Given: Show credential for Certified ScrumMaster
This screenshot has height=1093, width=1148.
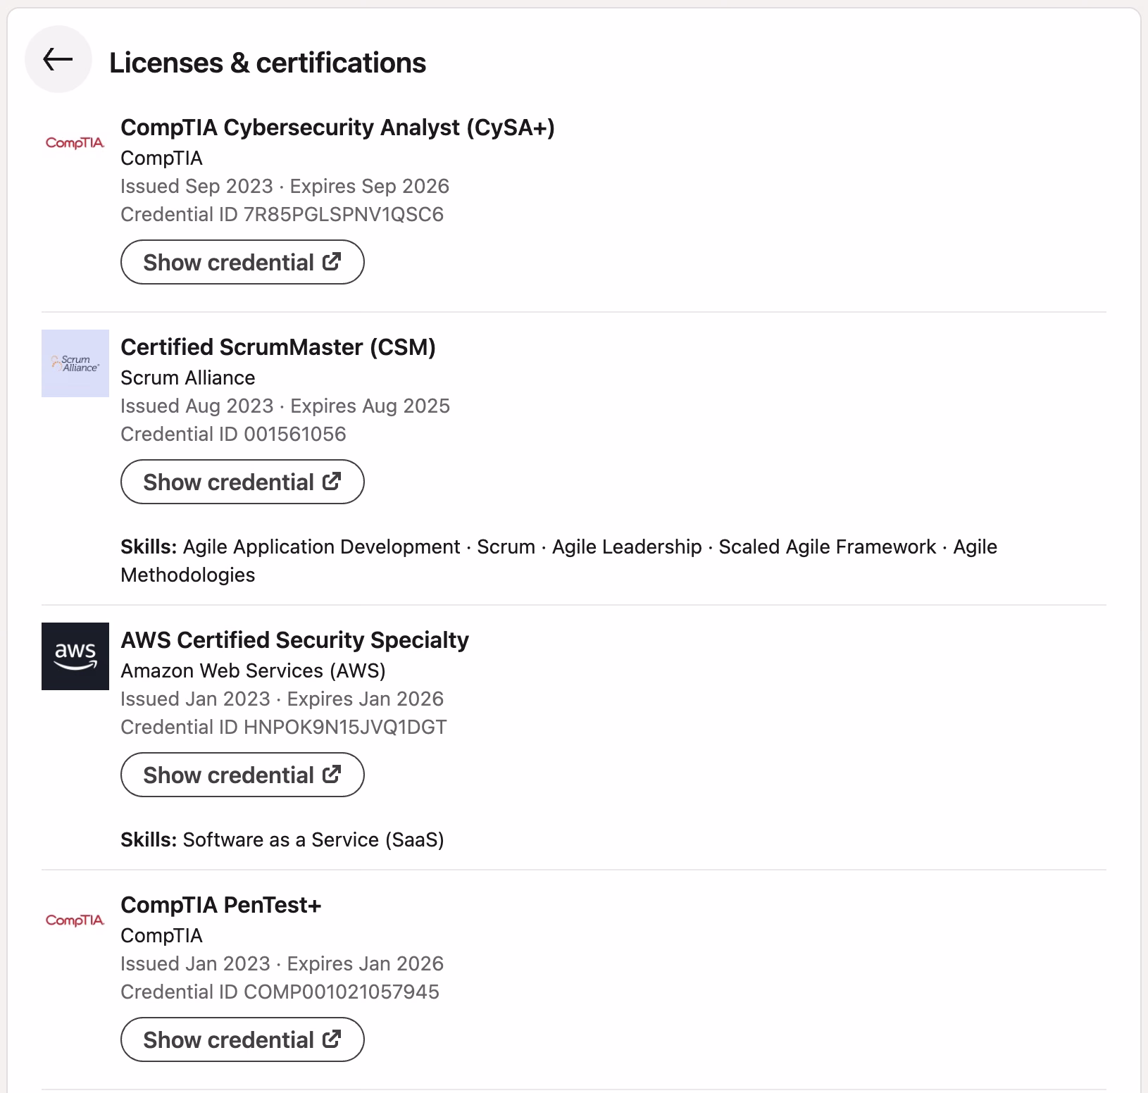Looking at the screenshot, I should tap(242, 482).
